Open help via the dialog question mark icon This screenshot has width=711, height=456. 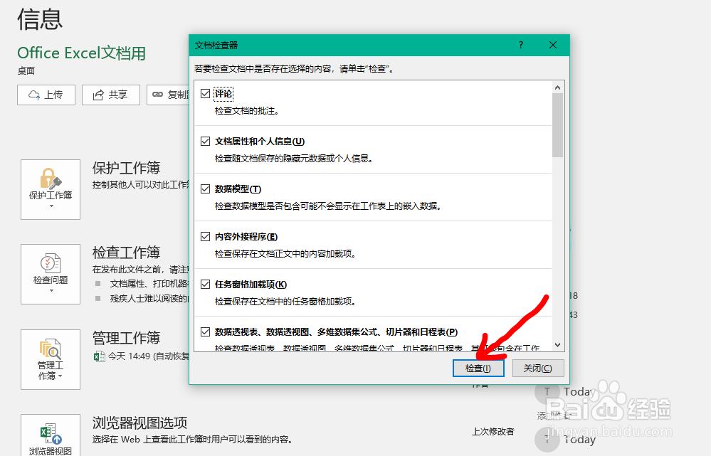click(x=520, y=44)
